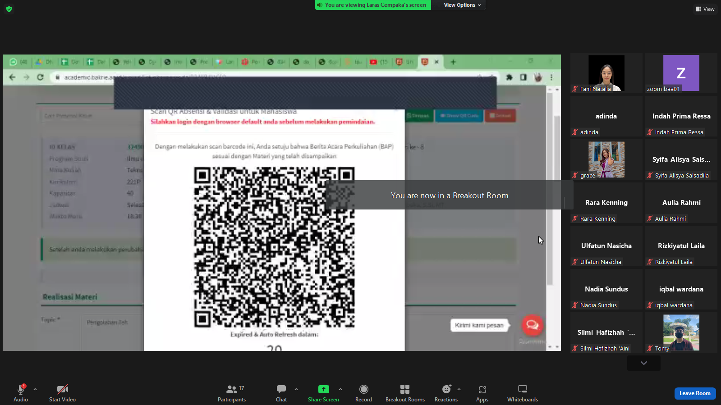Show more participants with the down chevron
This screenshot has height=405, width=721.
point(644,363)
